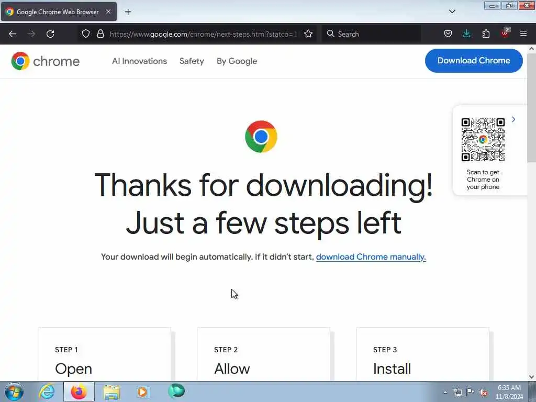The image size is (536, 402).
Task: Open the clock showing 6:35 AM
Action: [x=509, y=392]
